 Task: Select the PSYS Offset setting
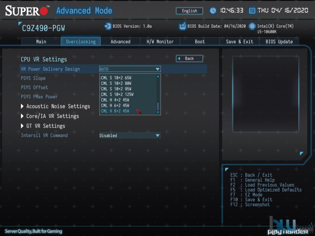pos(34,87)
